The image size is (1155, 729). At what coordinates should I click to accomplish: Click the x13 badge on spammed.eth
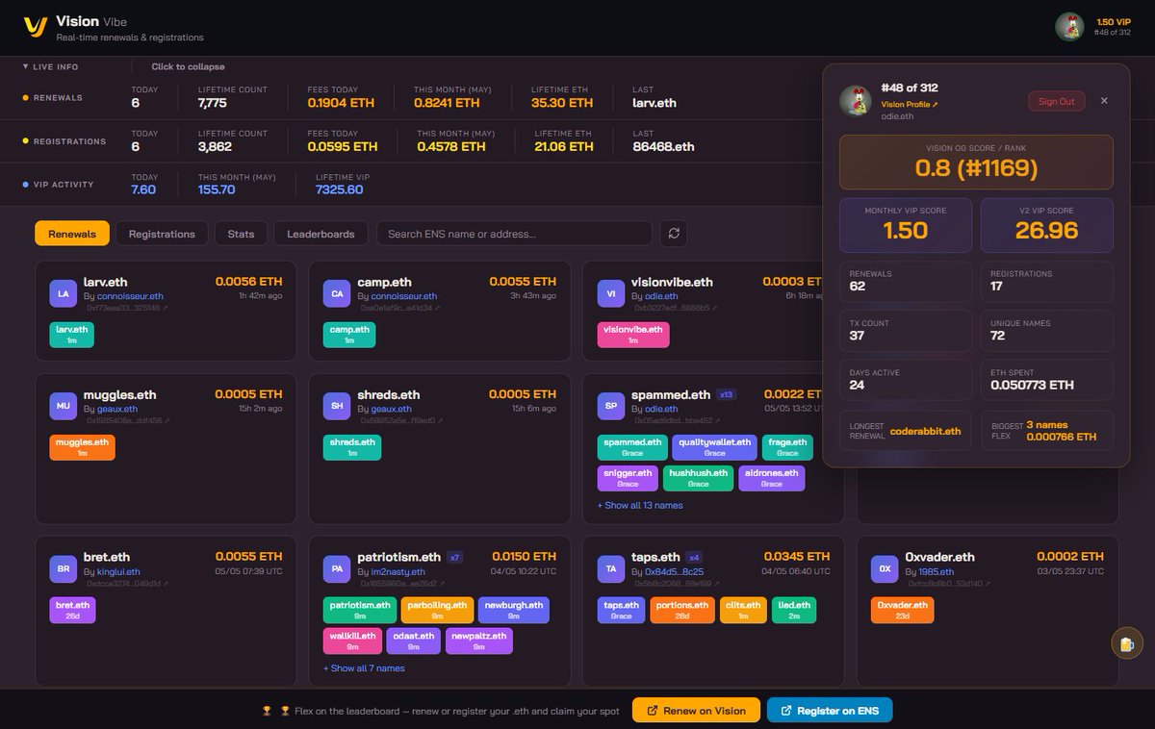point(727,394)
